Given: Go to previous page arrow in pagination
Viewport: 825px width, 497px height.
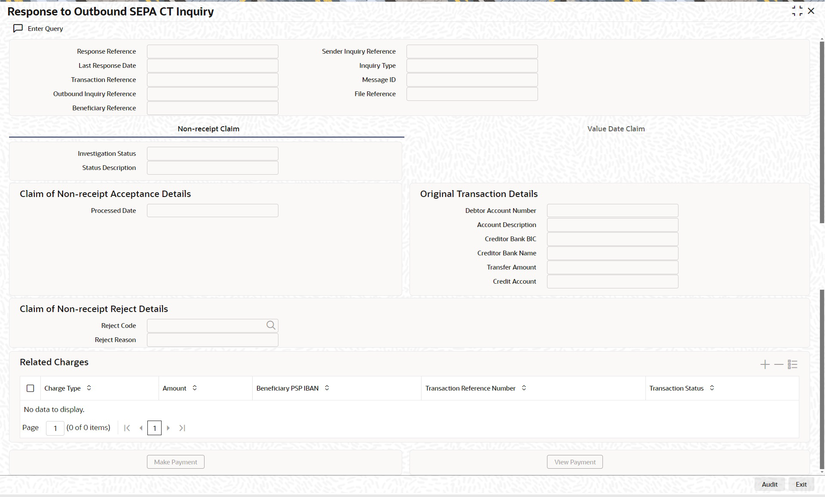Looking at the screenshot, I should 141,428.
